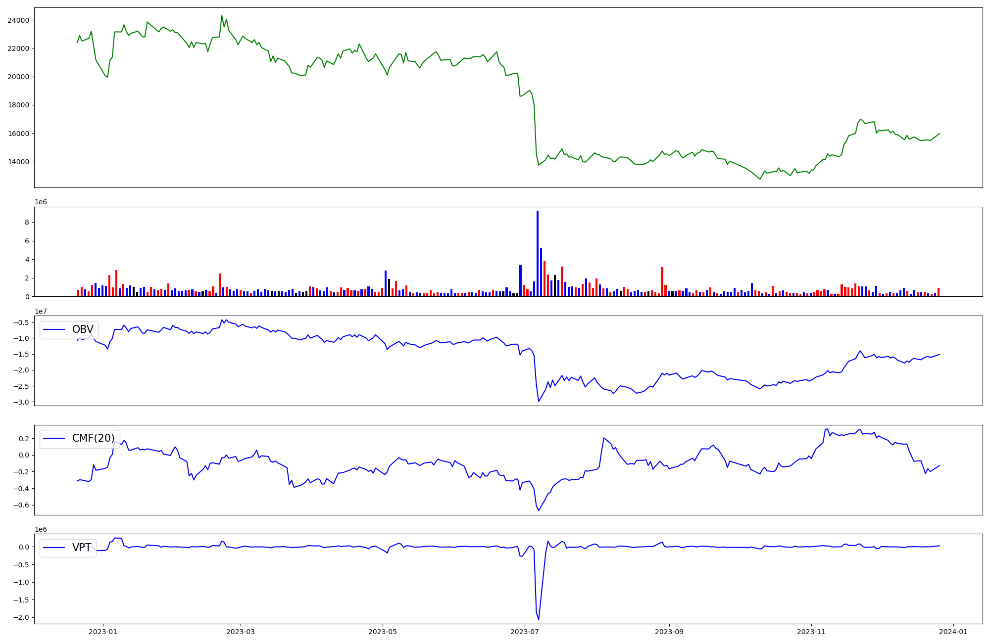Viewport: 990px width, 643px height.
Task: Click the deepest trough of VPT line
Action: 539,619
